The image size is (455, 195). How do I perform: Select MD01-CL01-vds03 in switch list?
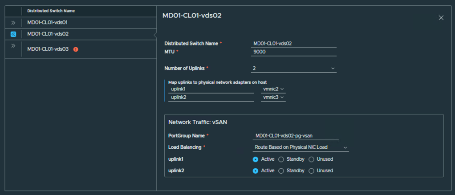coord(48,49)
